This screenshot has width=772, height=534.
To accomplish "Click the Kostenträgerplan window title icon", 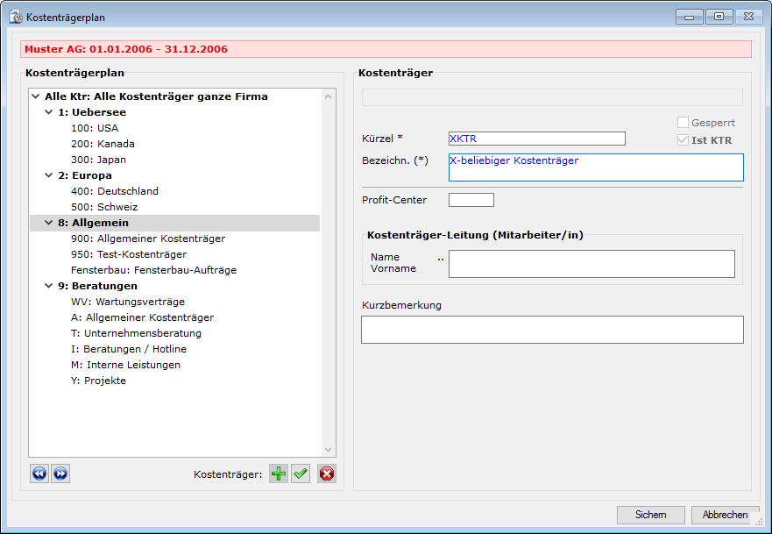I will pyautogui.click(x=16, y=17).
